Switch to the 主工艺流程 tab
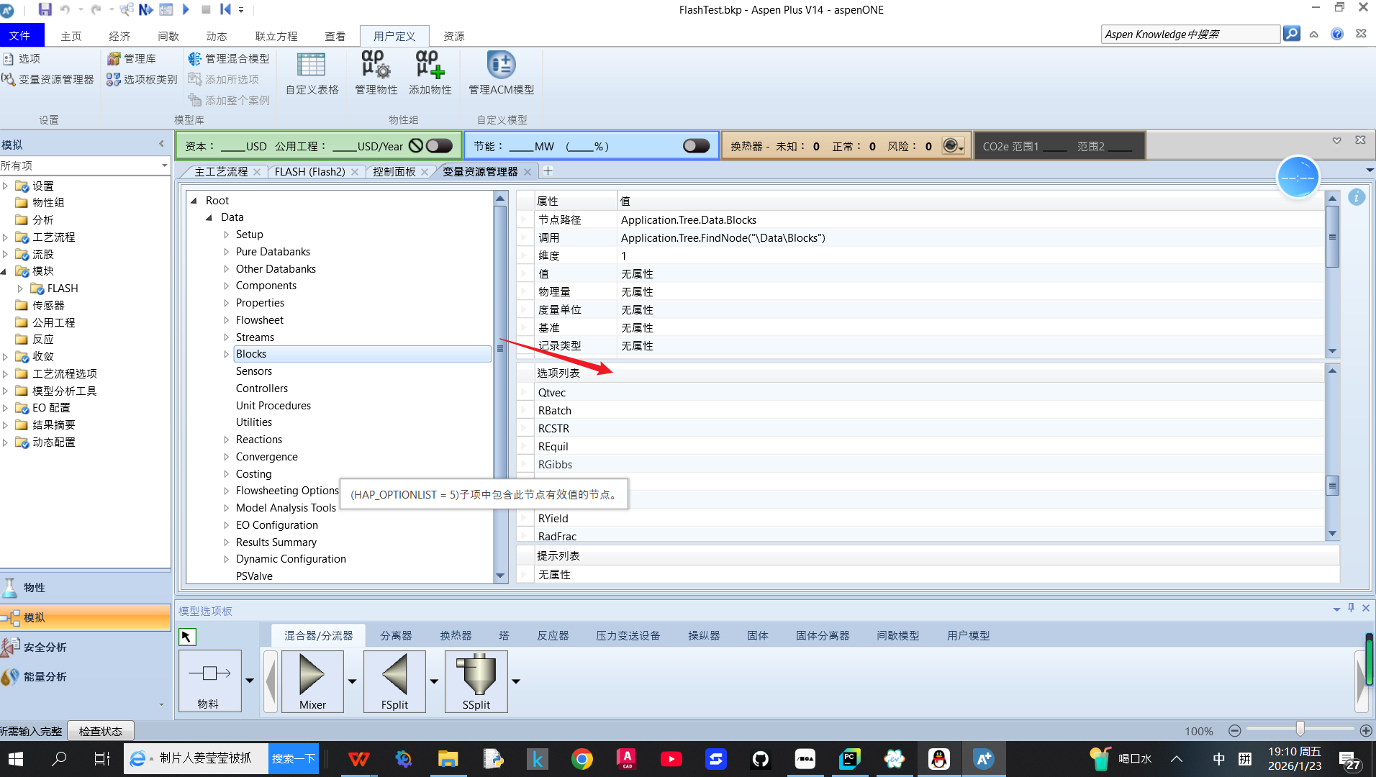Image resolution: width=1376 pixels, height=777 pixels. pyautogui.click(x=221, y=172)
